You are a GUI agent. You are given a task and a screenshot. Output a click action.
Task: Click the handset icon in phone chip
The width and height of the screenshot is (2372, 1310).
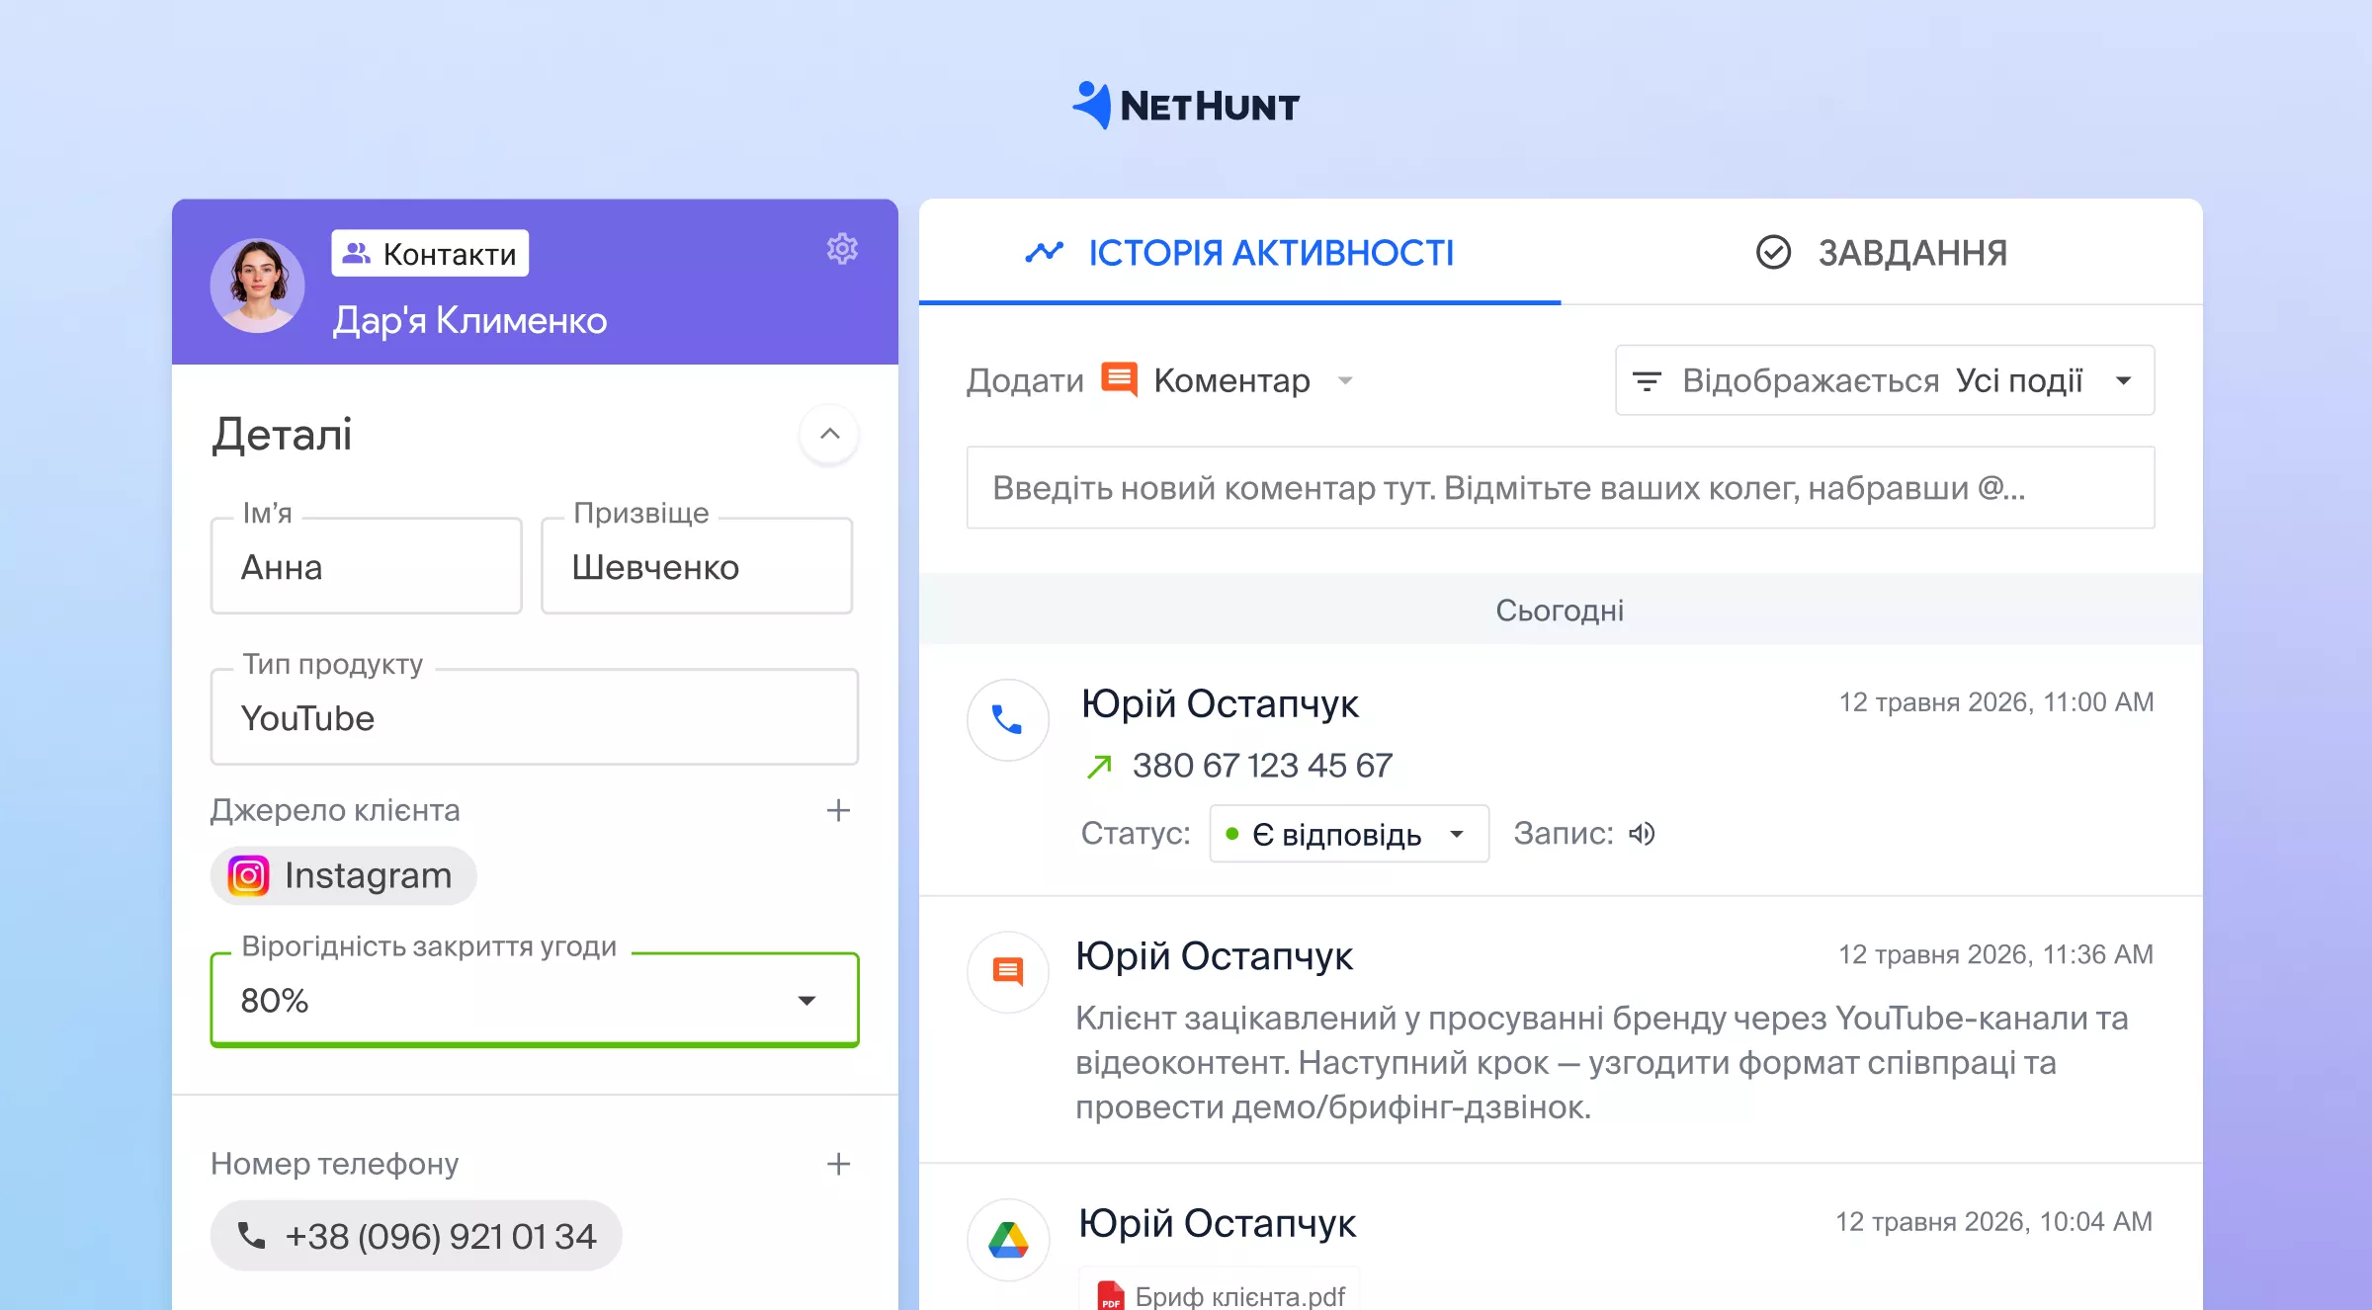point(251,1236)
